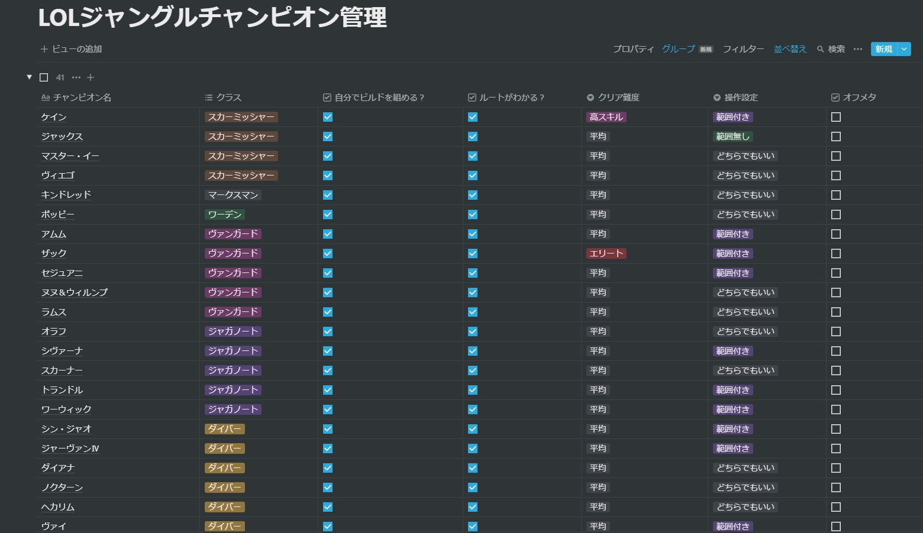The height and width of the screenshot is (533, 923).
Task: Open the シヴァーナ page
Action: coord(62,351)
